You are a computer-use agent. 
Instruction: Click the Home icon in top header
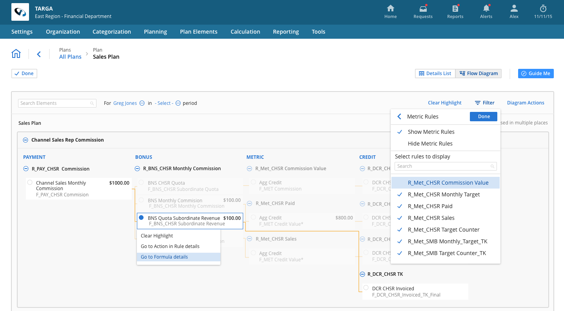[x=390, y=9]
